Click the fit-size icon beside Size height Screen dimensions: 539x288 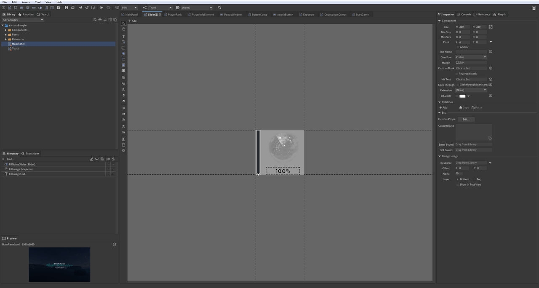(x=491, y=27)
